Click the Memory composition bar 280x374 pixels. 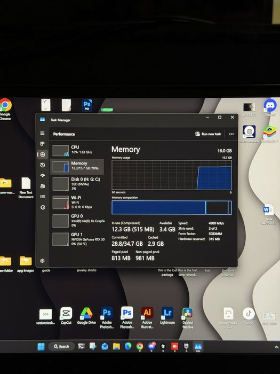pos(171,207)
